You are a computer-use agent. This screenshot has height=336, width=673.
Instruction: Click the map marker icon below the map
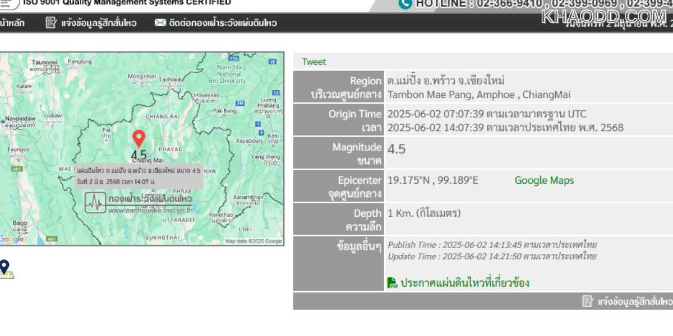coord(5,269)
